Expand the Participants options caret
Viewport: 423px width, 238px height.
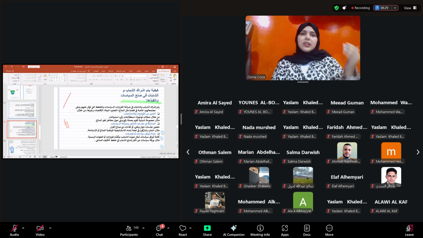[143, 228]
